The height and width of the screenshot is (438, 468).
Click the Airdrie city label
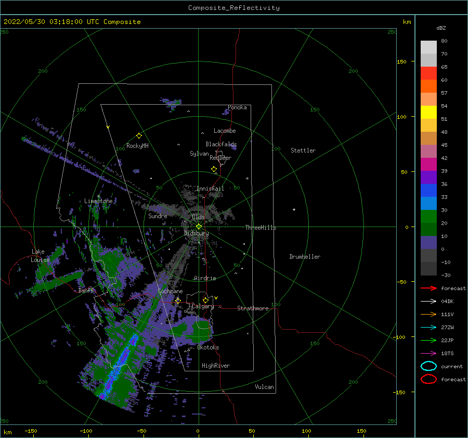click(205, 278)
